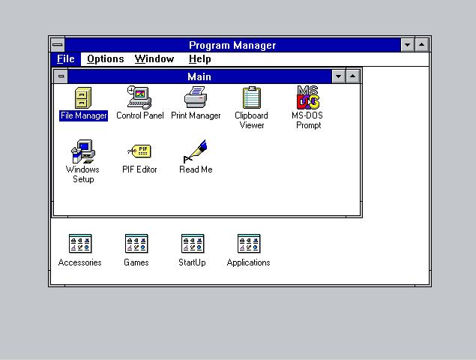Select the Print Manager printer icon

click(x=196, y=97)
